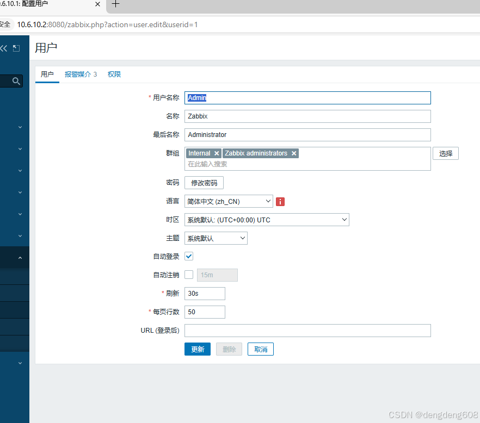The width and height of the screenshot is (480, 423).
Task: Expand the sixth sidebar menu chevron
Action: coord(20,235)
